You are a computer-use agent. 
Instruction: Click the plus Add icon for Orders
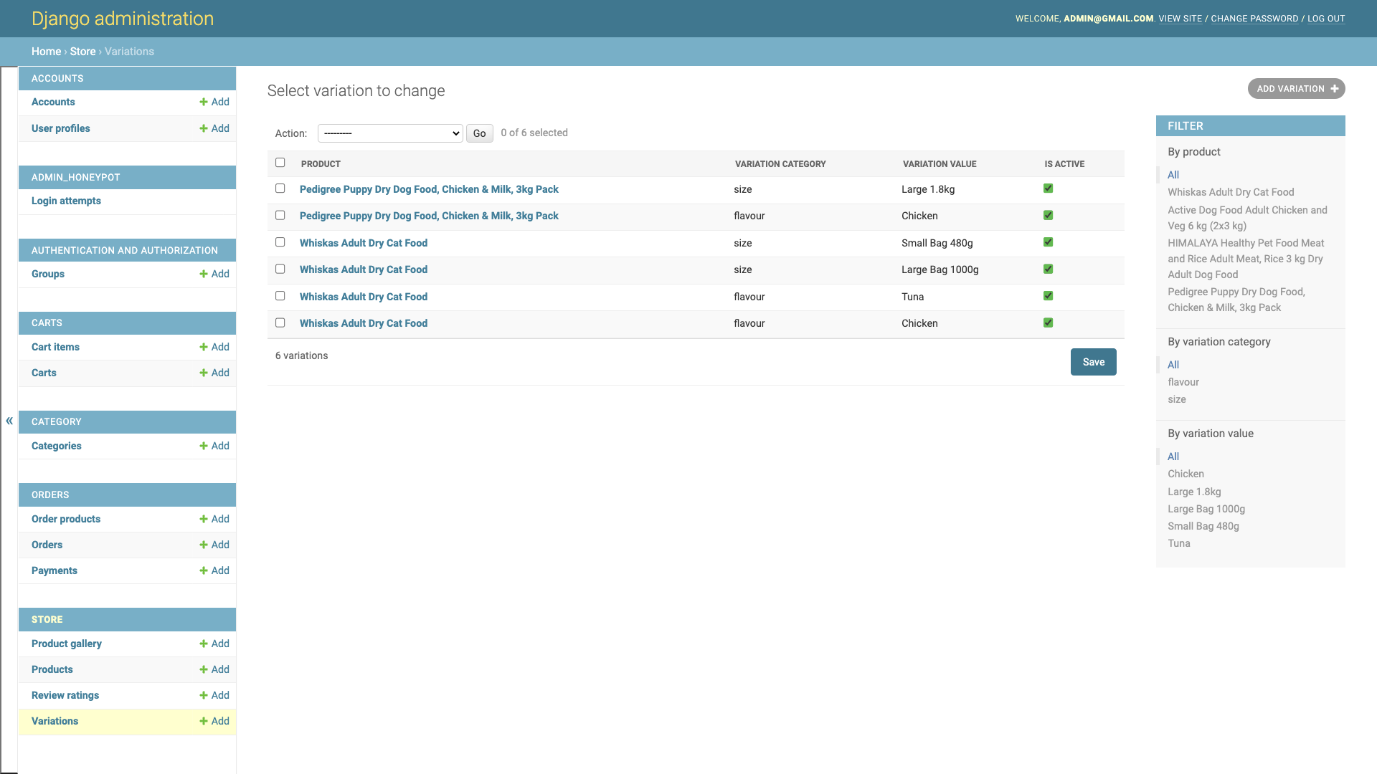pyautogui.click(x=214, y=545)
